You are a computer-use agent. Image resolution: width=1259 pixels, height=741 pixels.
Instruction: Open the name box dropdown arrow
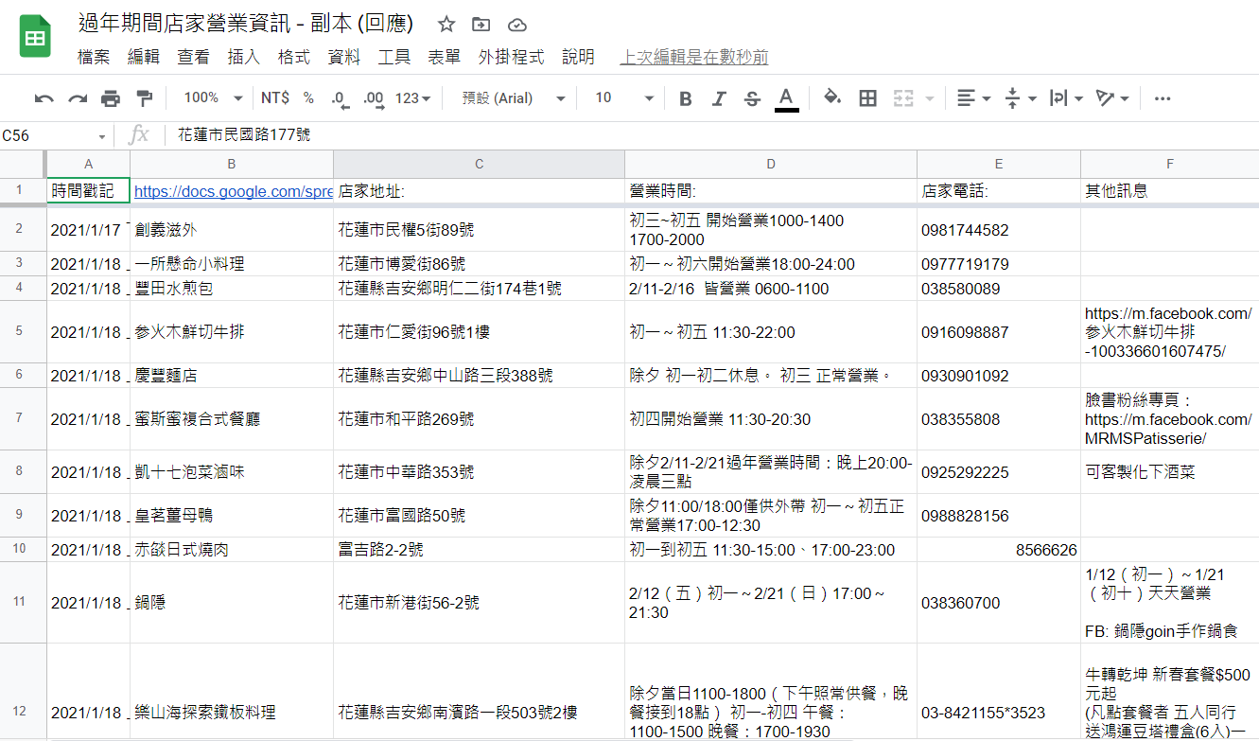pyautogui.click(x=102, y=136)
